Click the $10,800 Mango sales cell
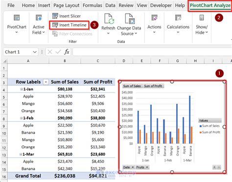 coord(65,140)
